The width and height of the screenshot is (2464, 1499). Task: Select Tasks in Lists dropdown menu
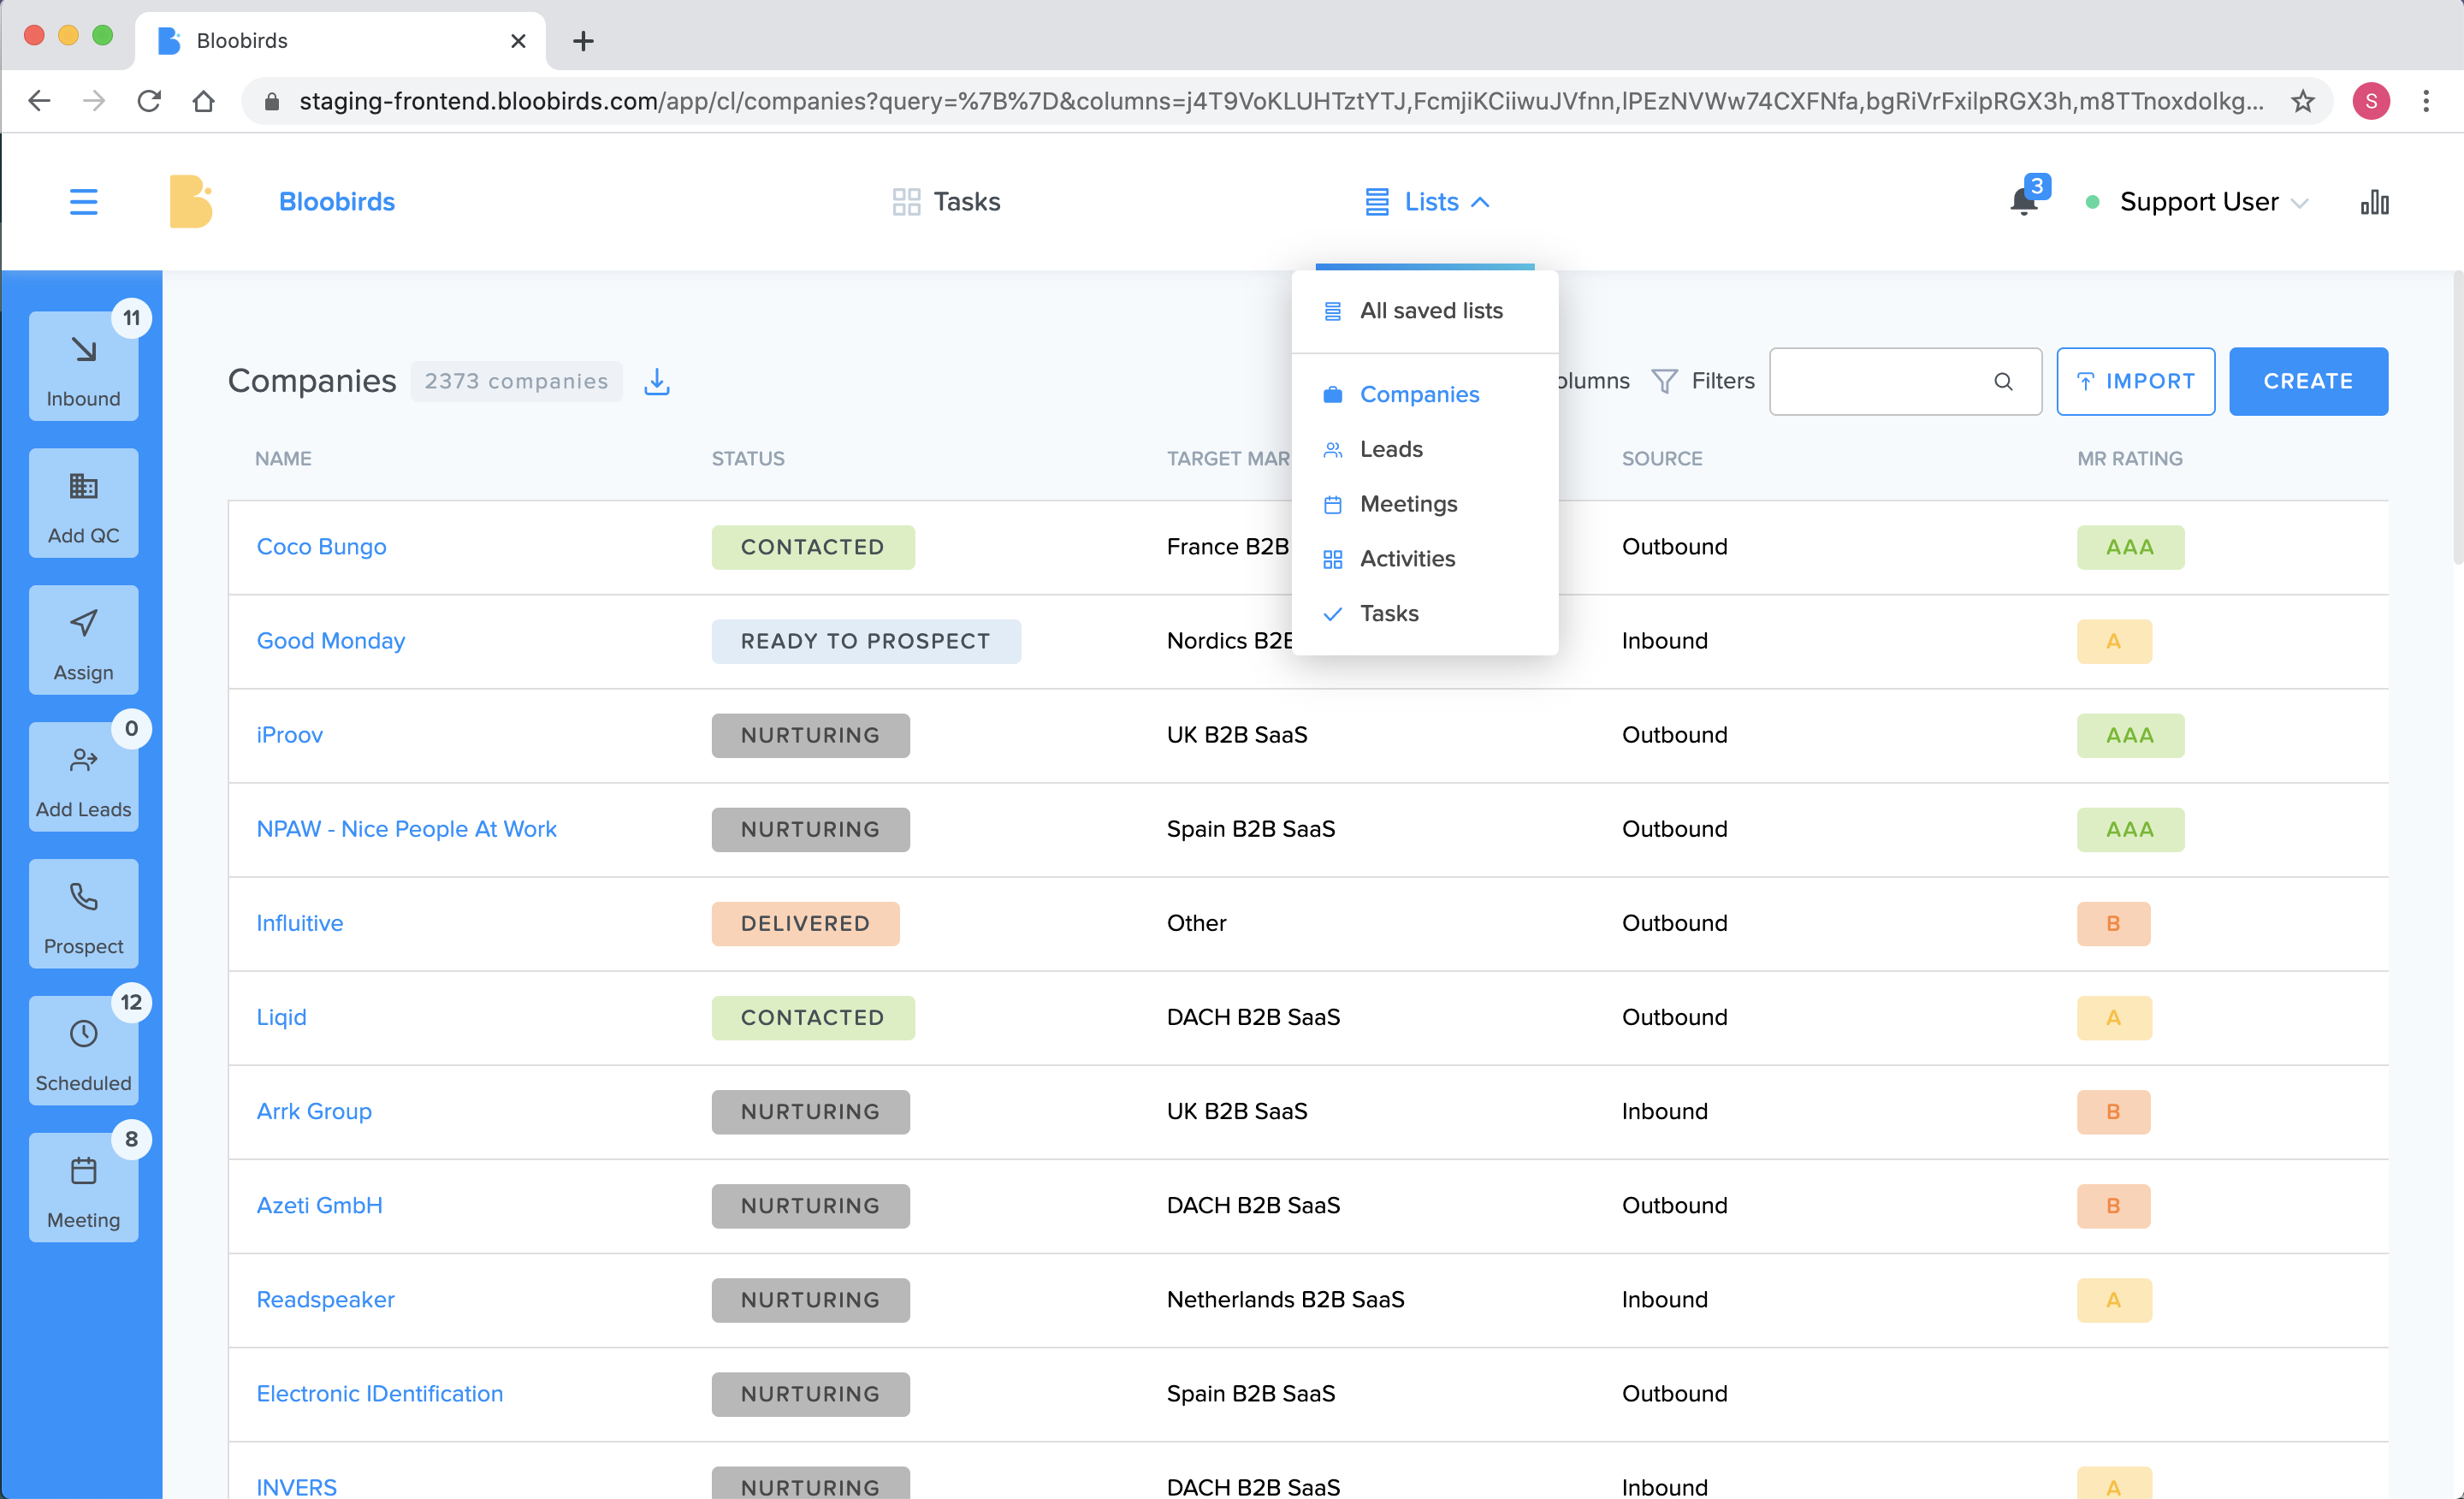point(1425,614)
